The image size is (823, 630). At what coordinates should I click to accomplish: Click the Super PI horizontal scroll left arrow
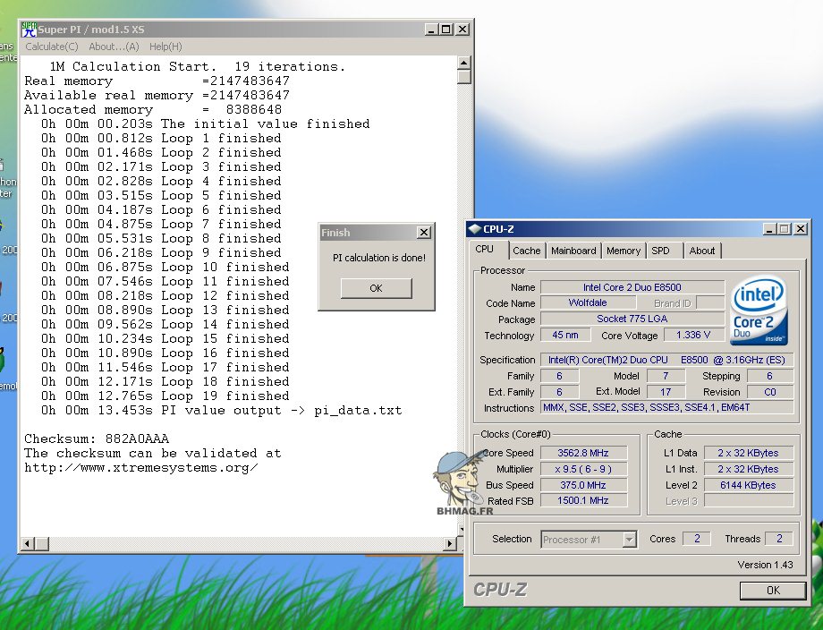point(28,544)
